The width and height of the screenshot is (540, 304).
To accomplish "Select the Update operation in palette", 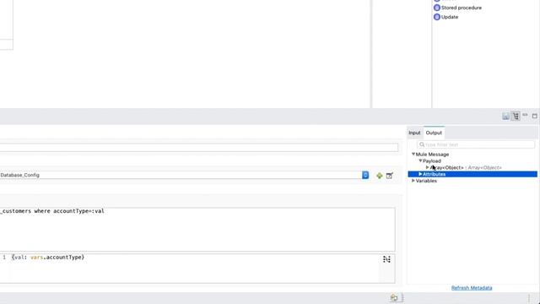I will click(x=445, y=17).
